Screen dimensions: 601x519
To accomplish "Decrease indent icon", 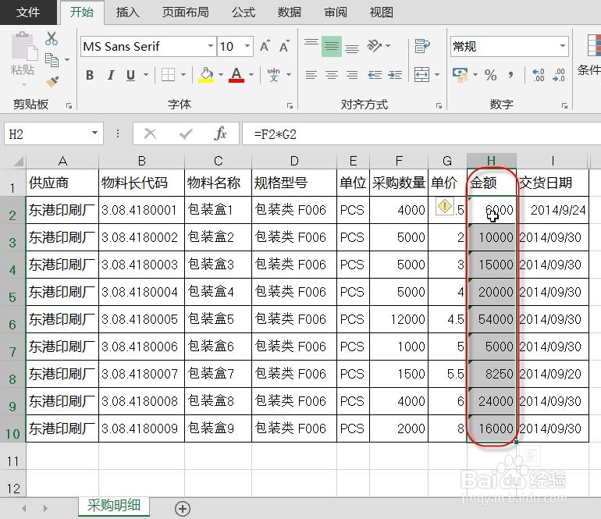I will 375,75.
